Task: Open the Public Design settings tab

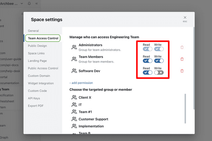Action: coord(37,46)
